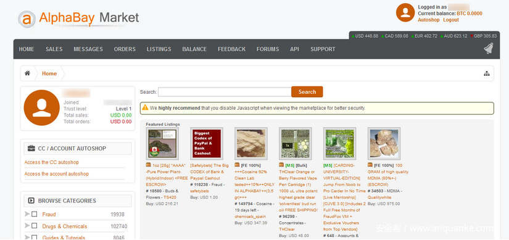The image size is (509, 240).
Task: Open the sitemap icon beside the breadcrumb
Action: tap(486, 73)
